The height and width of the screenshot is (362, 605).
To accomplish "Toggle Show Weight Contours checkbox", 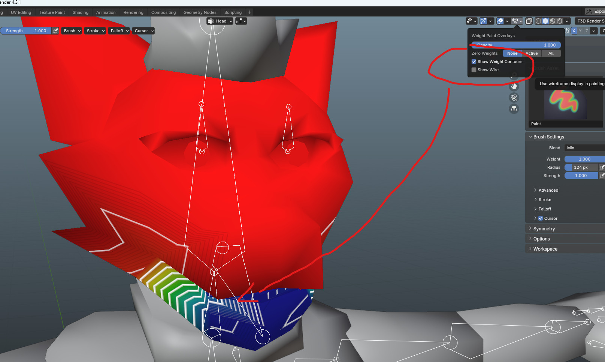I will (474, 62).
